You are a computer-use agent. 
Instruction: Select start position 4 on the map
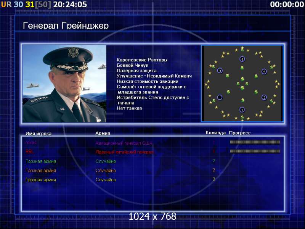pos(242,59)
